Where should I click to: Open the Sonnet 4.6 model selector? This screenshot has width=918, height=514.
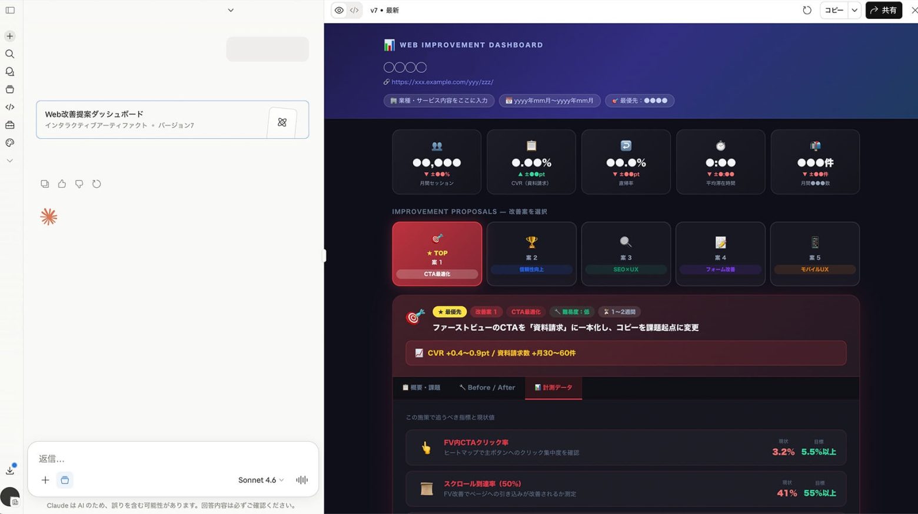tap(261, 480)
